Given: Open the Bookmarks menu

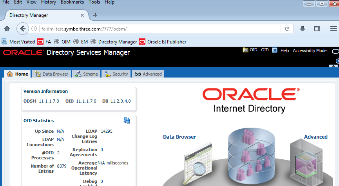Looking at the screenshot, I should [72, 2].
